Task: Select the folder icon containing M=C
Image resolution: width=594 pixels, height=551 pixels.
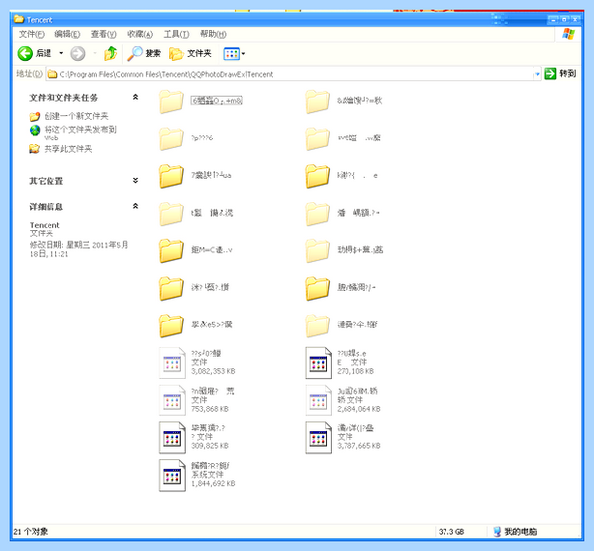Action: coord(171,250)
